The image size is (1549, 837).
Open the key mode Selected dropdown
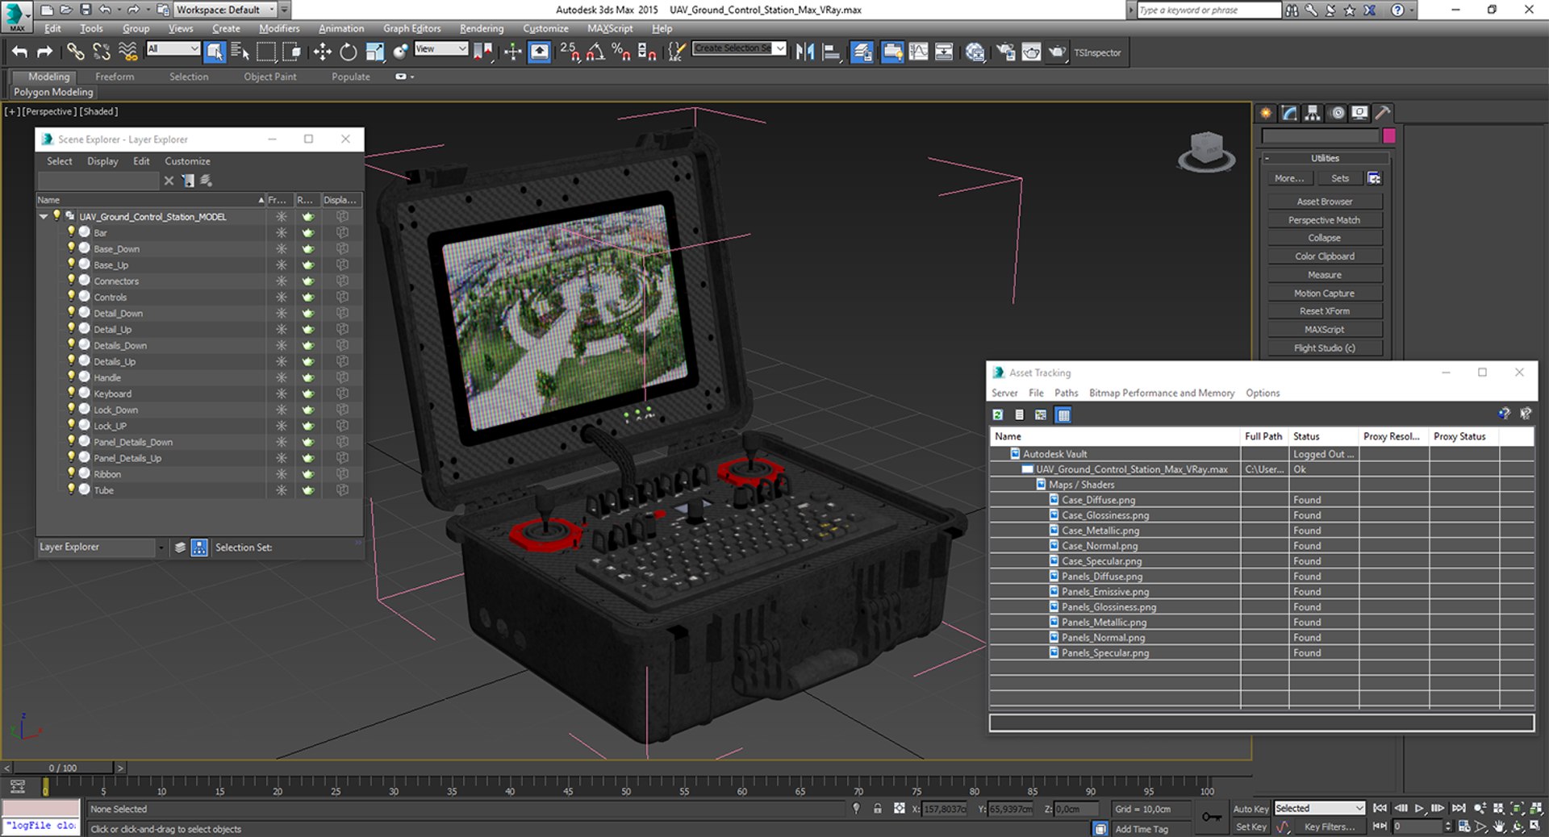point(1319,808)
